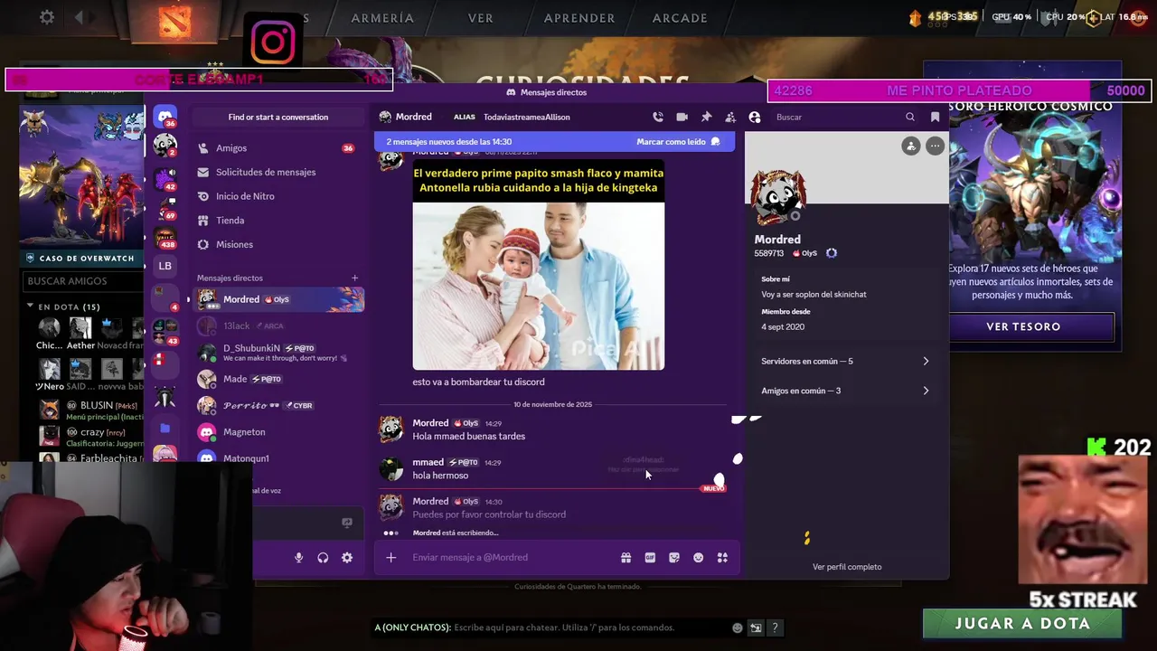Image resolution: width=1157 pixels, height=651 pixels.
Task: Open the three-dot menu on Mordred's profile
Action: pos(935,146)
